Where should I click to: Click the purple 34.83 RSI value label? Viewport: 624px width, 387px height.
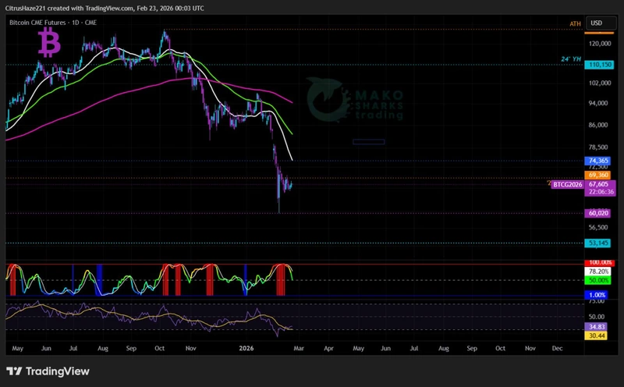597,327
